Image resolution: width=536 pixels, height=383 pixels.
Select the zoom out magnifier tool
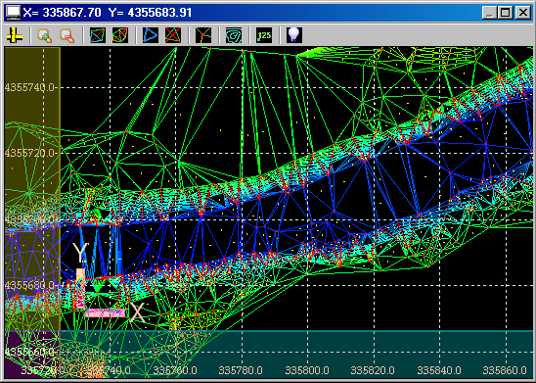(67, 35)
